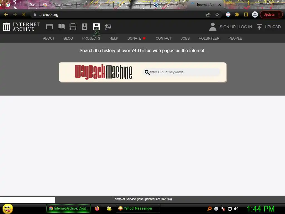This screenshot has height=214, width=285.
Task: Open the CONTACT nav link
Action: point(164,38)
